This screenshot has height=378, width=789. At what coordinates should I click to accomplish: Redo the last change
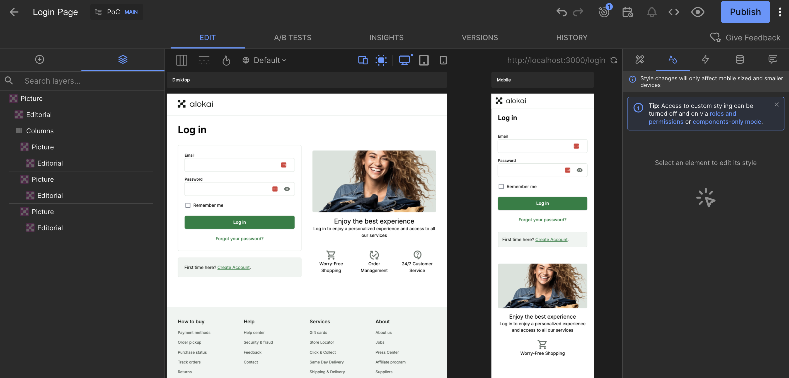578,12
